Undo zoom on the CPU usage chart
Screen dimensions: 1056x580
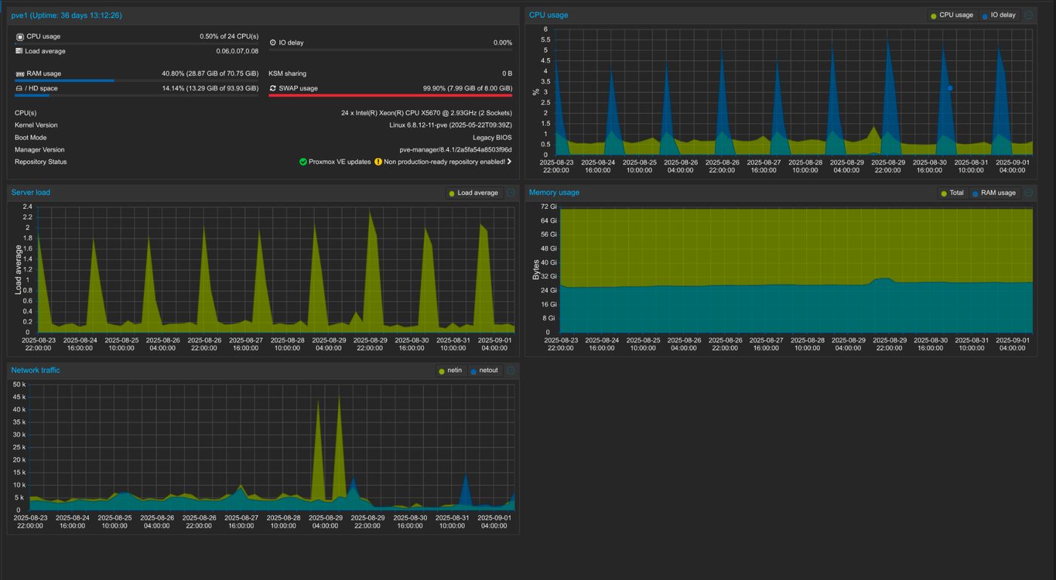coord(1028,15)
